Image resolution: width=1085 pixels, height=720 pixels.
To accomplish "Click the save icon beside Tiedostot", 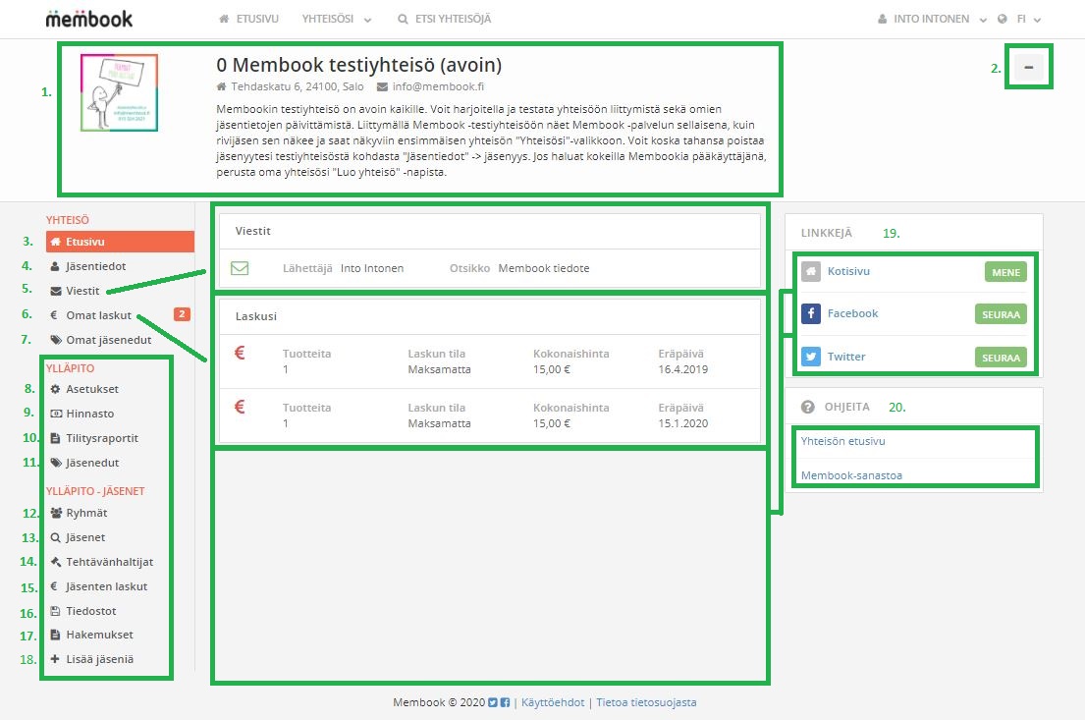I will pyautogui.click(x=55, y=611).
